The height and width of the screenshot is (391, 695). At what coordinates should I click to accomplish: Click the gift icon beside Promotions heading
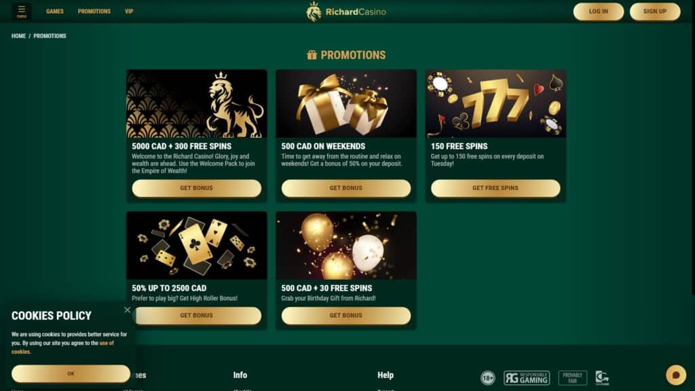coord(312,55)
